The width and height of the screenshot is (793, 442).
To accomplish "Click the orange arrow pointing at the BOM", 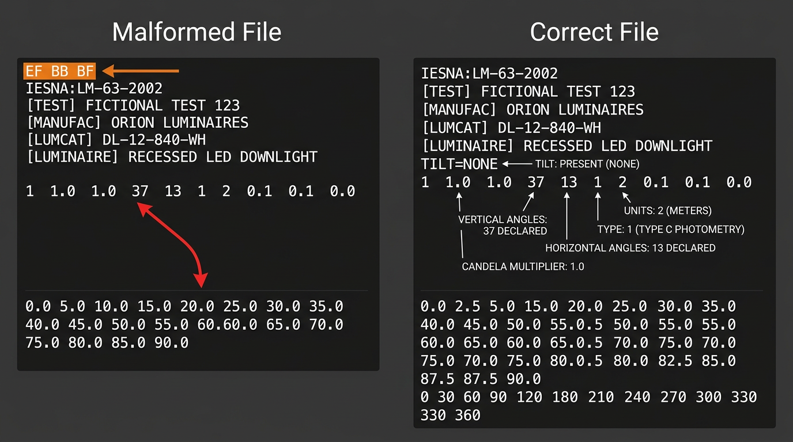I will pos(141,71).
